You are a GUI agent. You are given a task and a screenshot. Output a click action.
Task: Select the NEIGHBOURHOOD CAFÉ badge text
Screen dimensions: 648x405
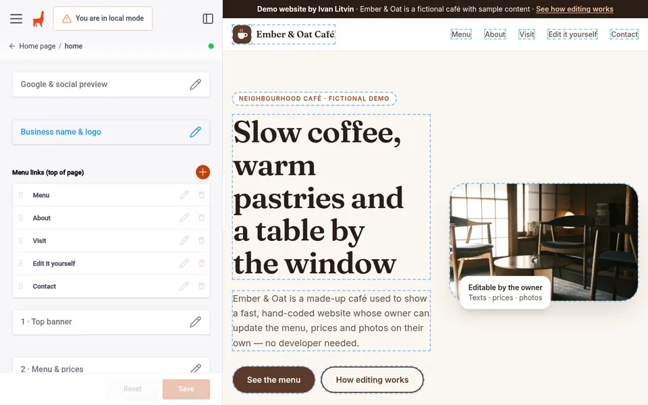point(314,99)
